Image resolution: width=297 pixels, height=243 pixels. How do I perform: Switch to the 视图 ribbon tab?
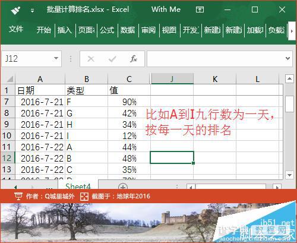point(169,30)
